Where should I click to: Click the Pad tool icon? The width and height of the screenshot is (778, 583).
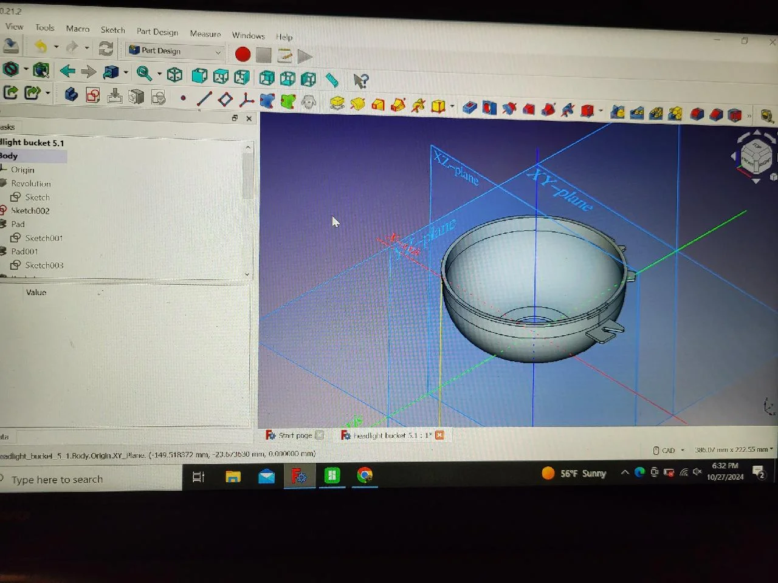[337, 103]
